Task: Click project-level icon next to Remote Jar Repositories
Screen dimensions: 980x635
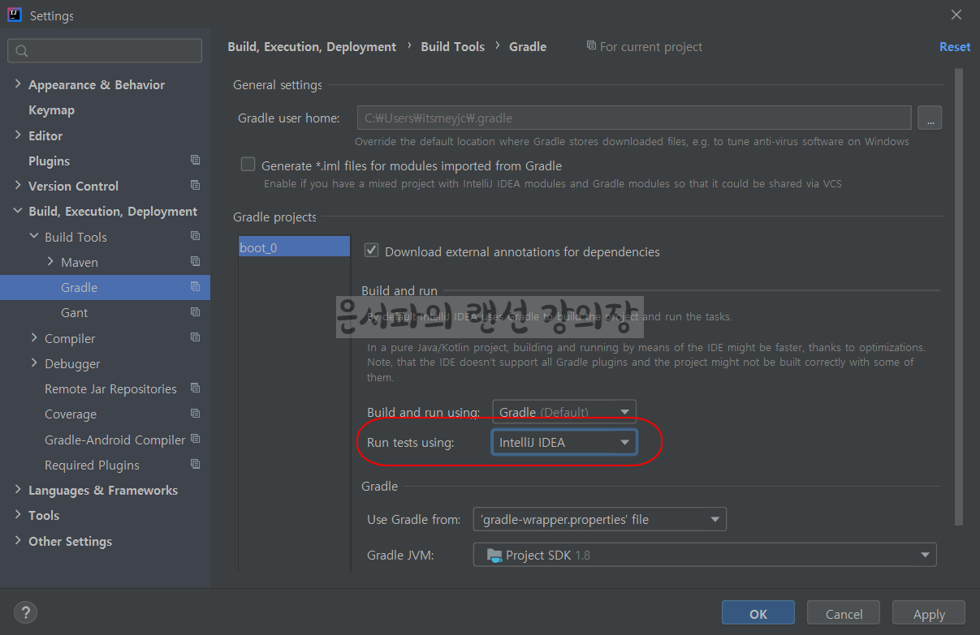Action: pos(195,388)
